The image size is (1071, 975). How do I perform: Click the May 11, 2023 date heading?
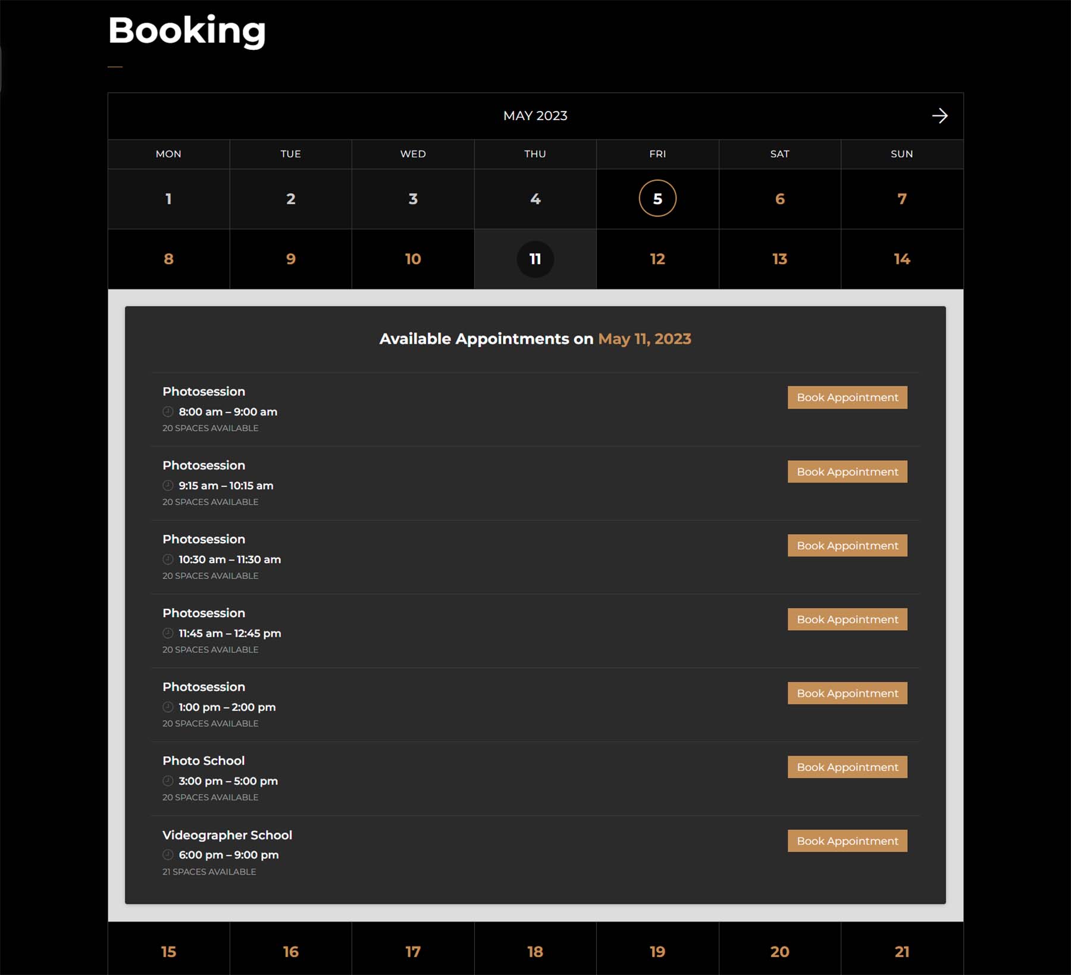coord(644,338)
